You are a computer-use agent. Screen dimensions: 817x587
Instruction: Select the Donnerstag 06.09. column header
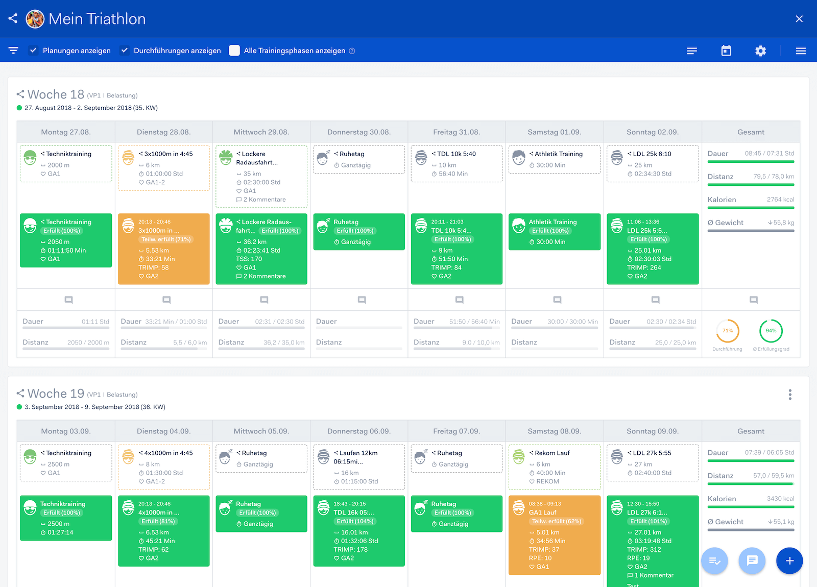point(359,431)
